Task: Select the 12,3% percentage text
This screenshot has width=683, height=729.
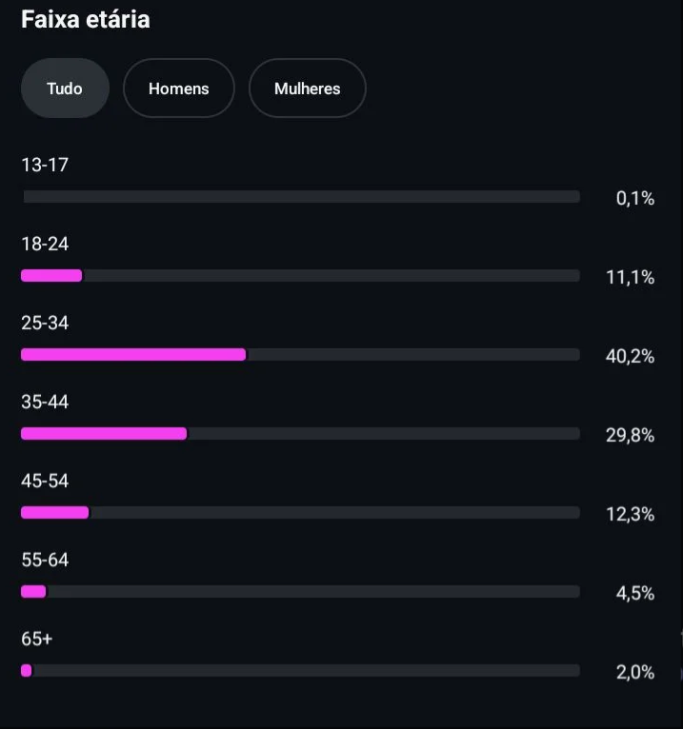Action: 630,515
